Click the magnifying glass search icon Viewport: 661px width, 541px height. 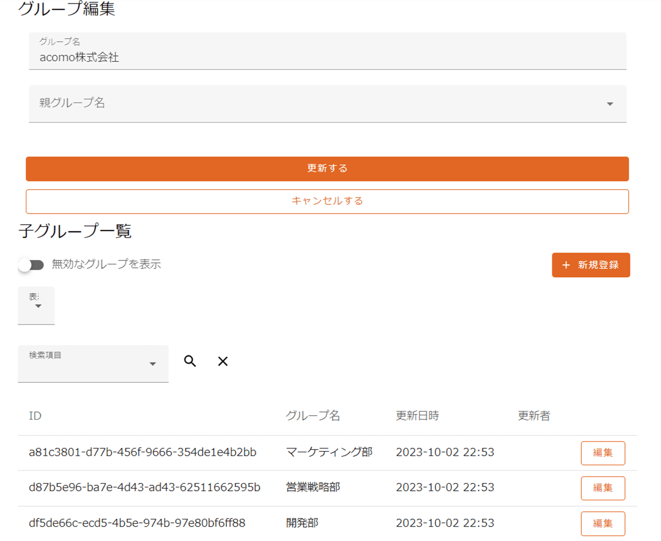coord(190,361)
